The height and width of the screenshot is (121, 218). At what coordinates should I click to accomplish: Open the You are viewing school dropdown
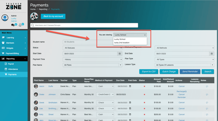tap(130, 35)
